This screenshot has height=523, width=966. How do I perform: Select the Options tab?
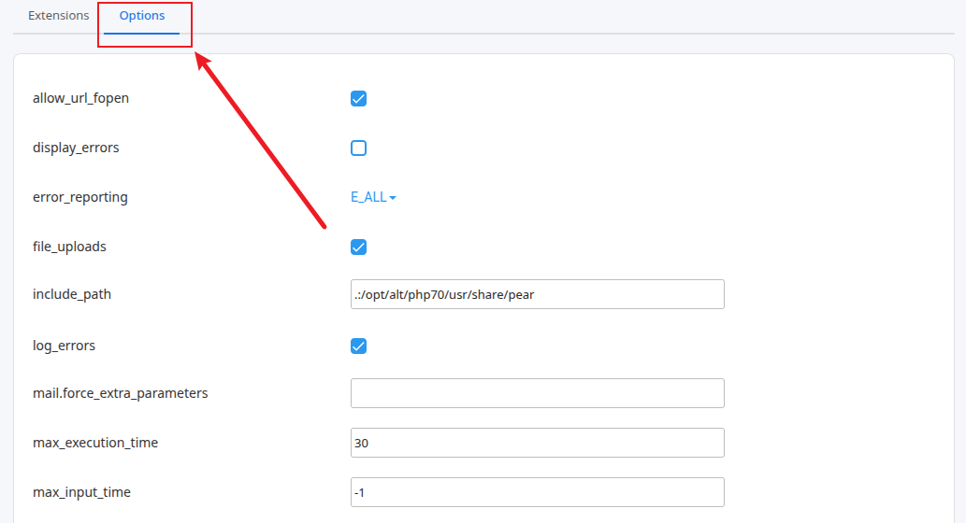142,16
